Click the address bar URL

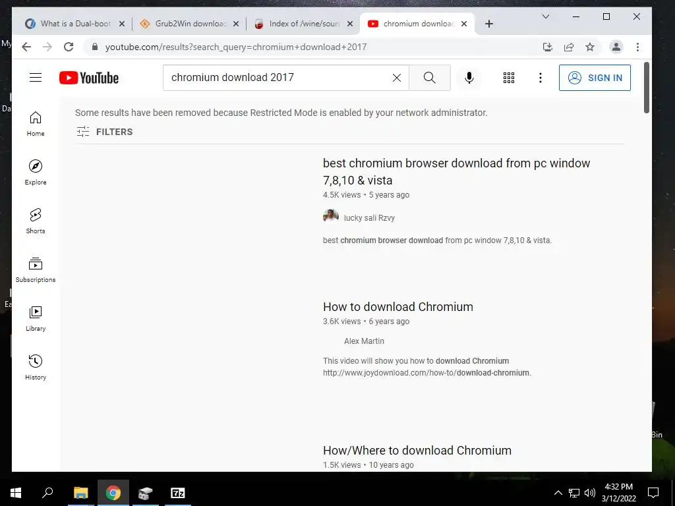pyautogui.click(x=236, y=47)
